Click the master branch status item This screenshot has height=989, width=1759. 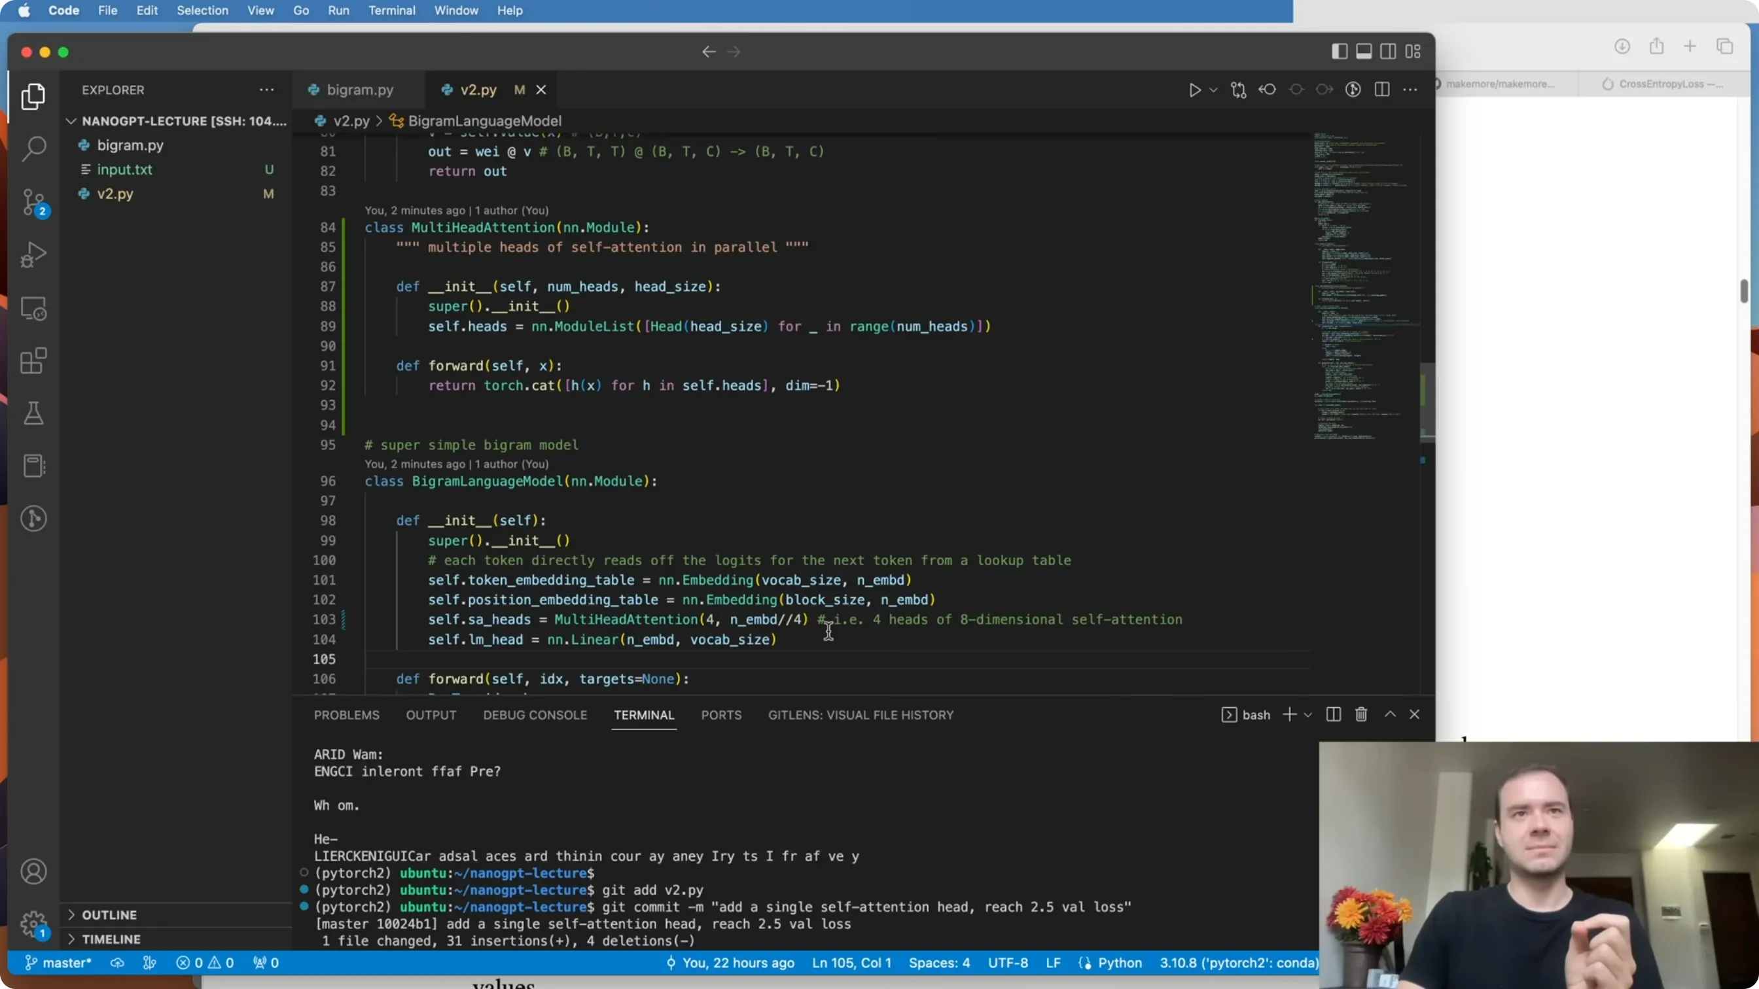(x=58, y=963)
